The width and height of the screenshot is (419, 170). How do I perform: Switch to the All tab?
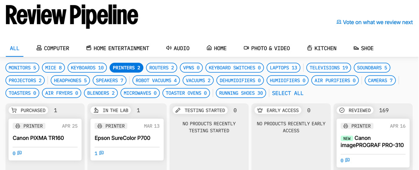(15, 48)
